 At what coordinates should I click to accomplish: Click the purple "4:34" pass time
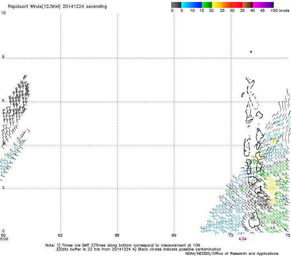(243, 239)
